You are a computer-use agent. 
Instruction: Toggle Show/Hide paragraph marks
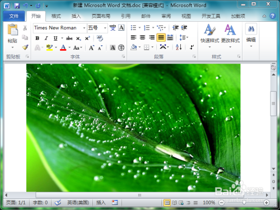click(192, 47)
